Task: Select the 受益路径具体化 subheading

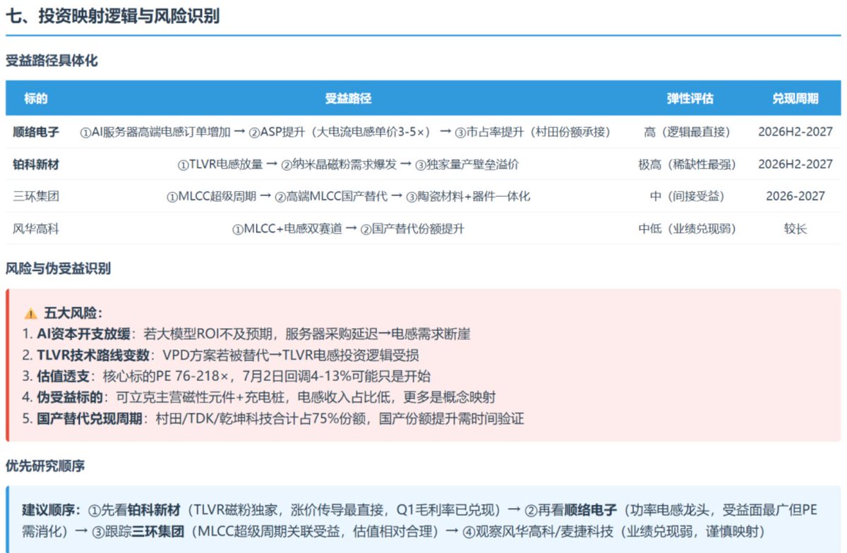Action: (52, 61)
